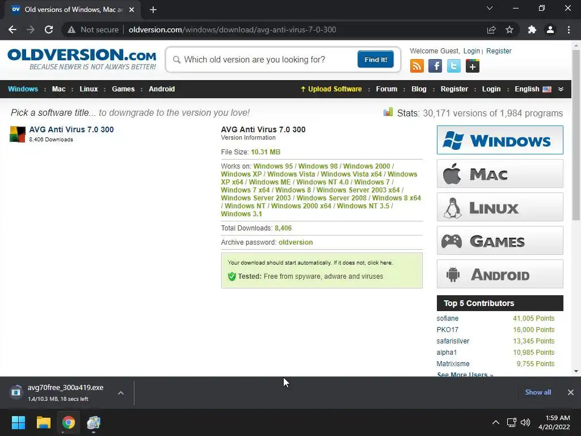Viewport: 581px width, 436px height.
Task: Expand the language dropdown chevron
Action: pyautogui.click(x=561, y=89)
